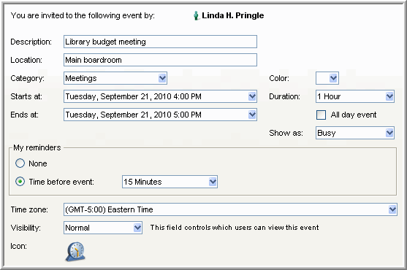Expand the Ends at date dropdown

click(x=252, y=115)
